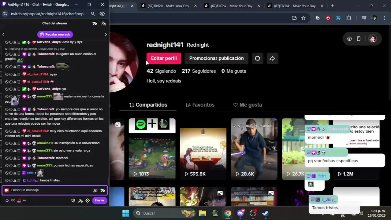Image resolution: width=391 pixels, height=220 pixels.
Task: Timeout user on 'De inscripción a la universidad' row
Action: pyautogui.click(x=11, y=143)
